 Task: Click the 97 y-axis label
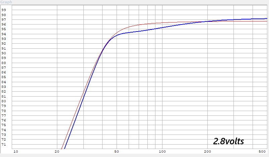pyautogui.click(x=4, y=19)
